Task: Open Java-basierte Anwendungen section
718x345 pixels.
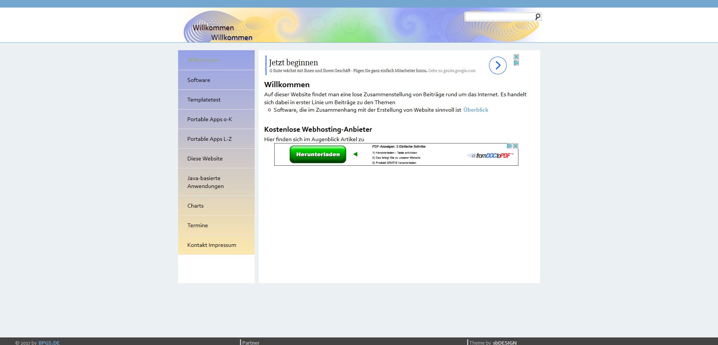Action: (x=205, y=182)
